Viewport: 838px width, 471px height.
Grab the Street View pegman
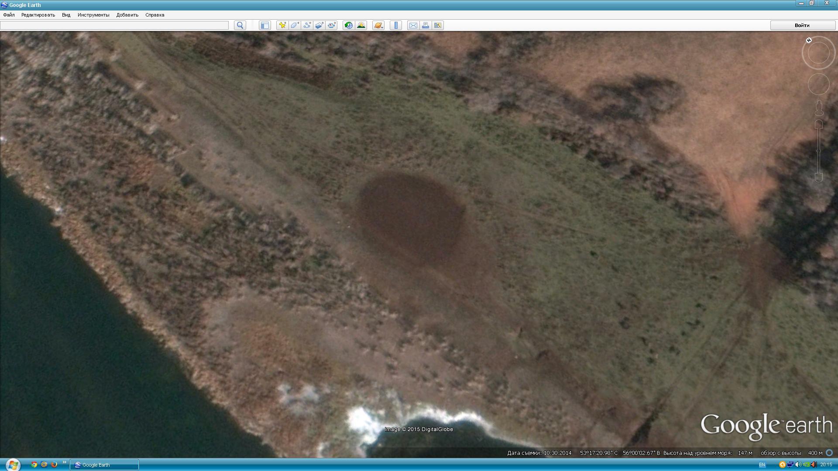click(819, 108)
